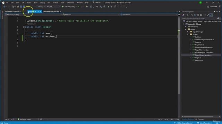Click Add to Source Control in status bar
Image resolution: width=222 pixels, height=124 pixels.
[x=184, y=123]
